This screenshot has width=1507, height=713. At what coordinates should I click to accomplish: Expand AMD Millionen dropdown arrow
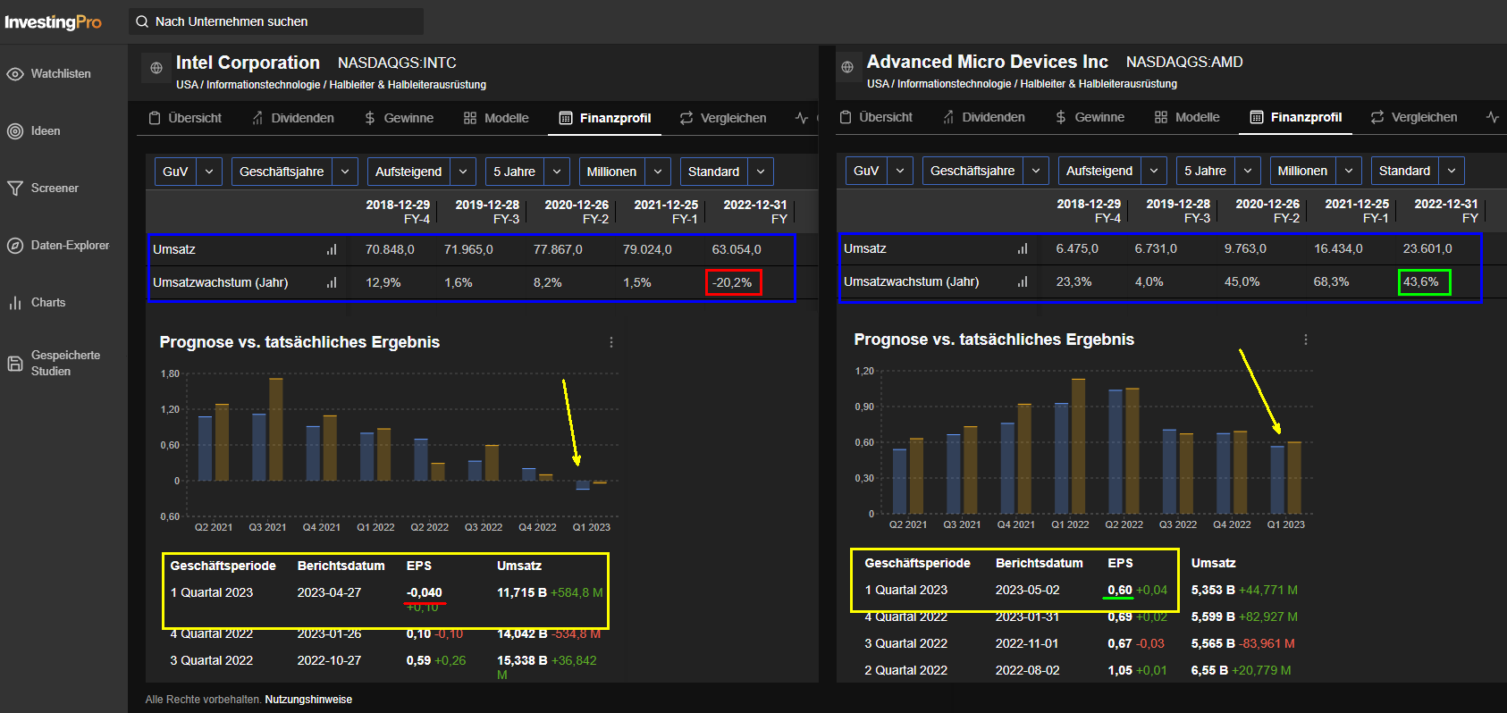(x=1349, y=171)
